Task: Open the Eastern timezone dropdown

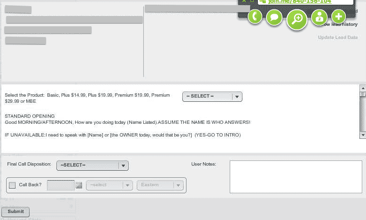Action: (160, 185)
